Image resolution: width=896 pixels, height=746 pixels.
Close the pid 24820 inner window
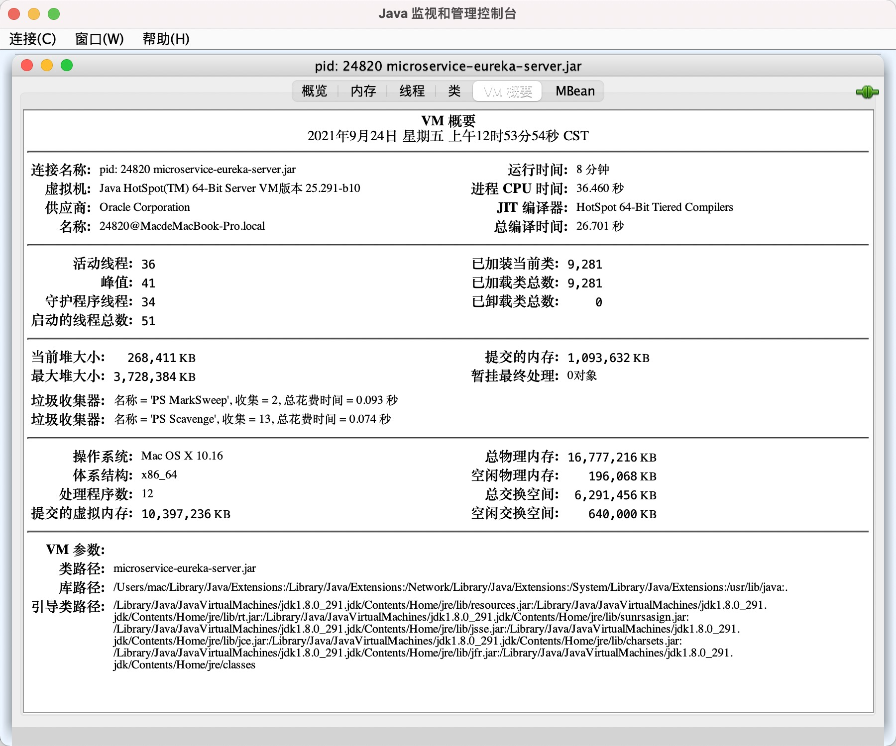tap(27, 65)
